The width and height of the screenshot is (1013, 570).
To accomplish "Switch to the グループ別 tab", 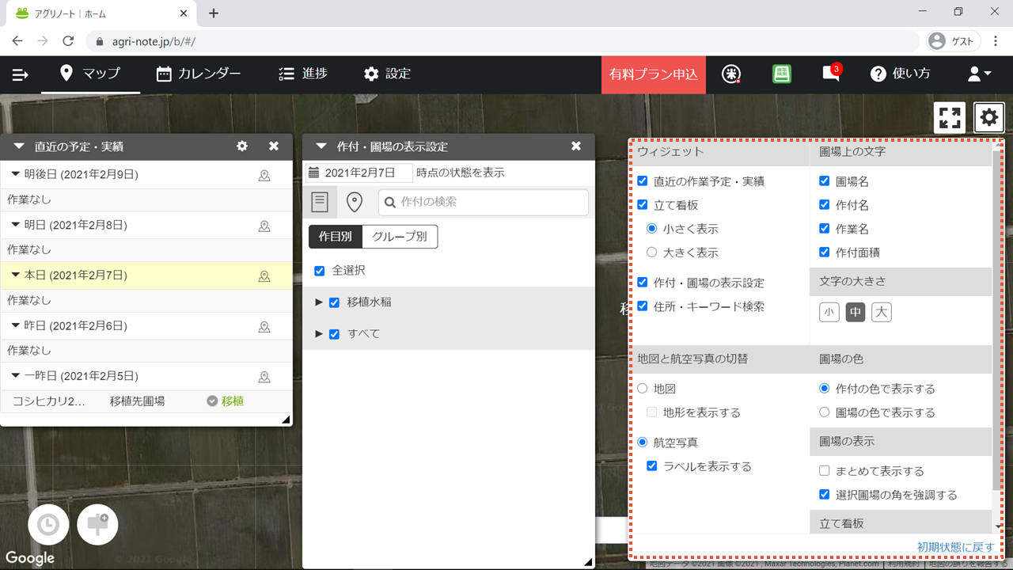I will [399, 237].
